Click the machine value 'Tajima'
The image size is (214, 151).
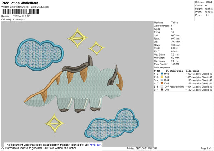(174, 22)
